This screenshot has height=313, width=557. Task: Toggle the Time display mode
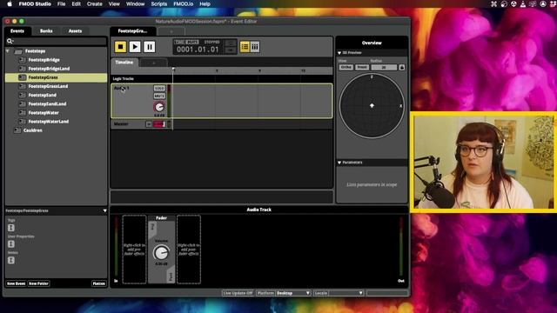180,43
